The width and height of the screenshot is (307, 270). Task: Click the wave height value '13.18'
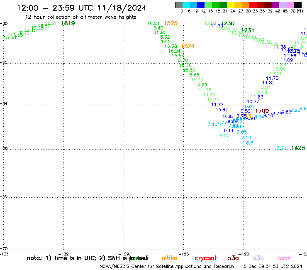[261, 92]
